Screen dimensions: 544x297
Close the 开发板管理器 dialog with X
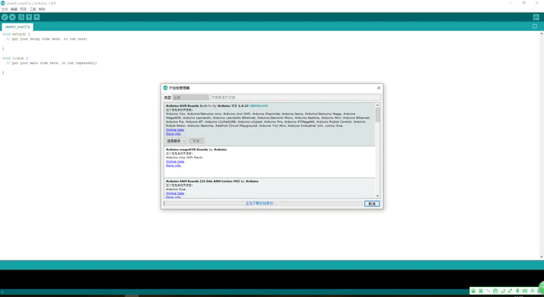click(379, 88)
